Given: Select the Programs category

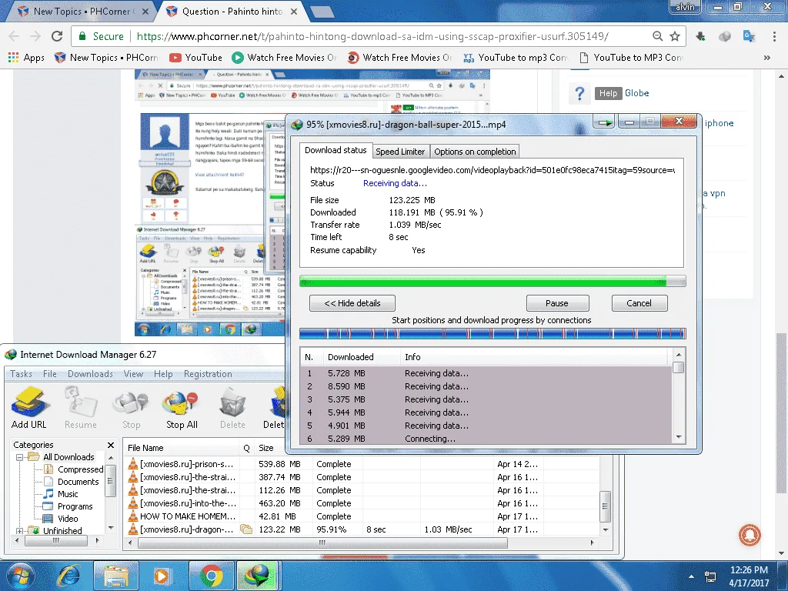Looking at the screenshot, I should tap(68, 506).
